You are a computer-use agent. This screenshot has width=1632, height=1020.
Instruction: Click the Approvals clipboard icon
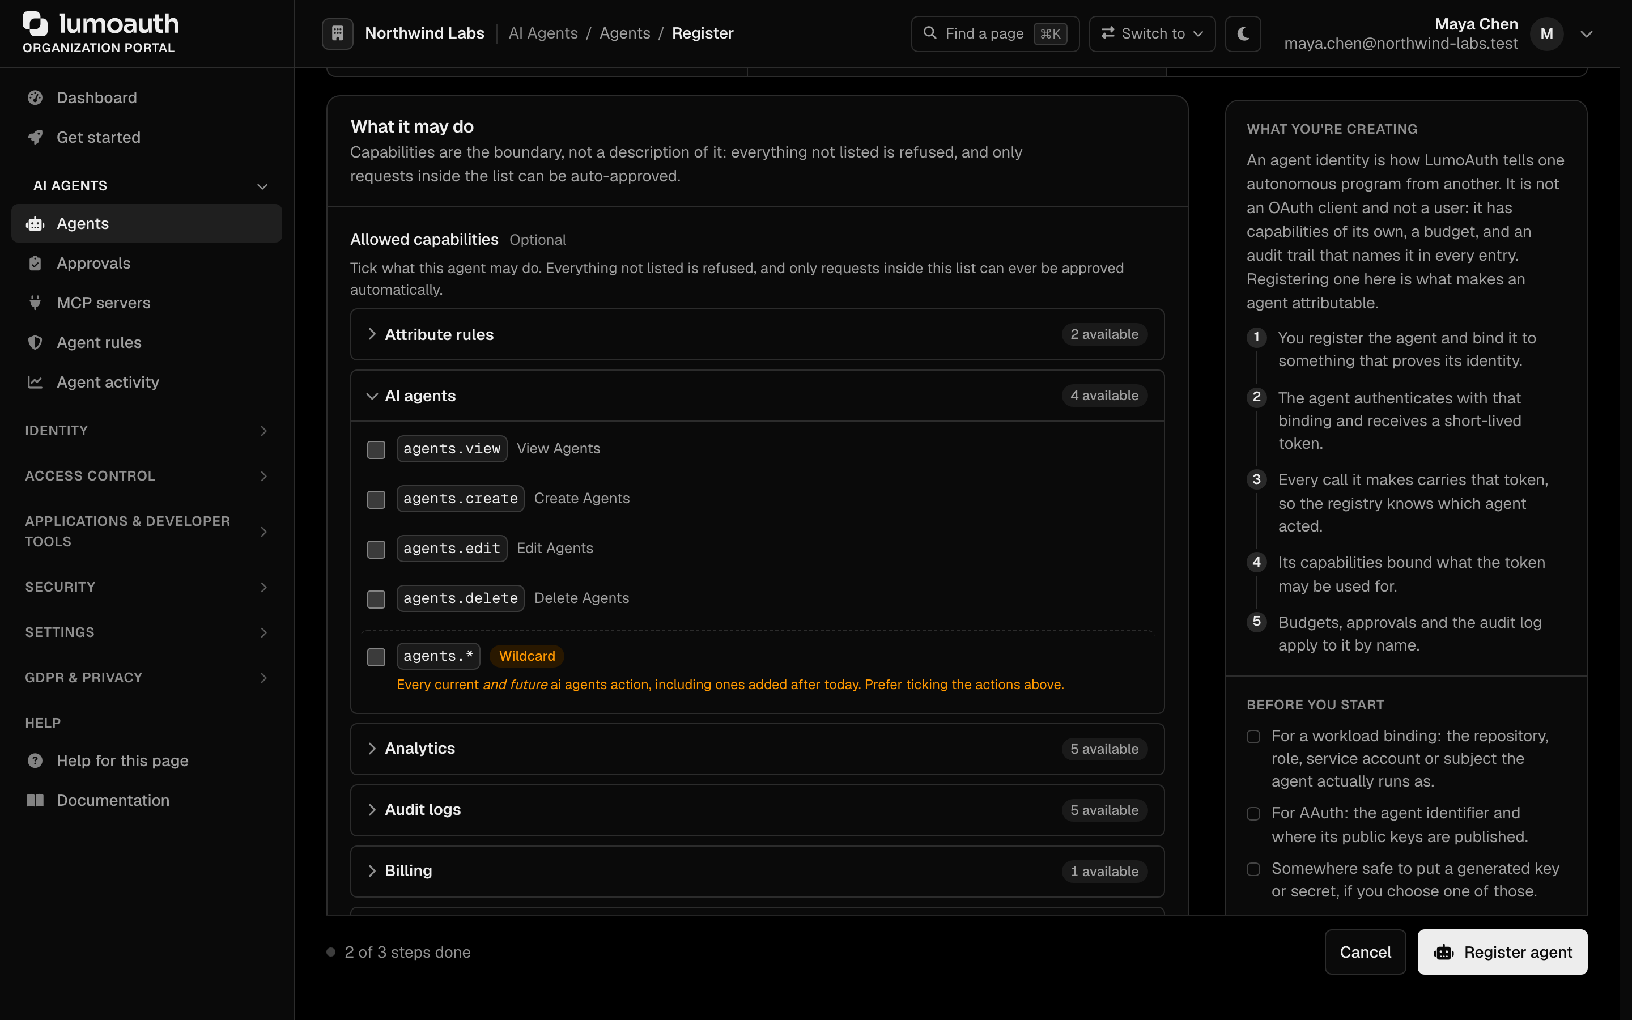click(x=35, y=263)
